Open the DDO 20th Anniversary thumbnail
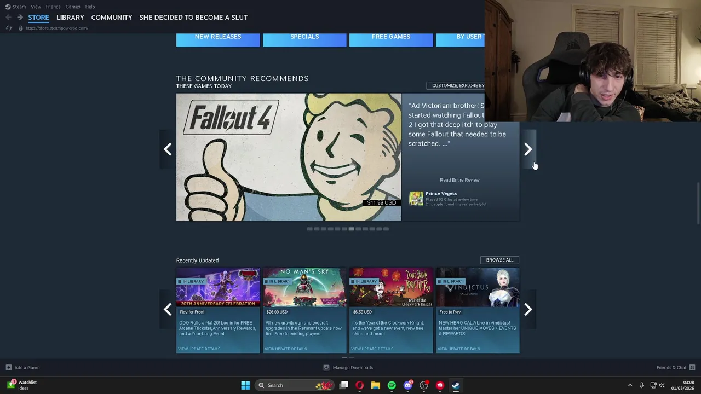701x394 pixels. (218, 287)
